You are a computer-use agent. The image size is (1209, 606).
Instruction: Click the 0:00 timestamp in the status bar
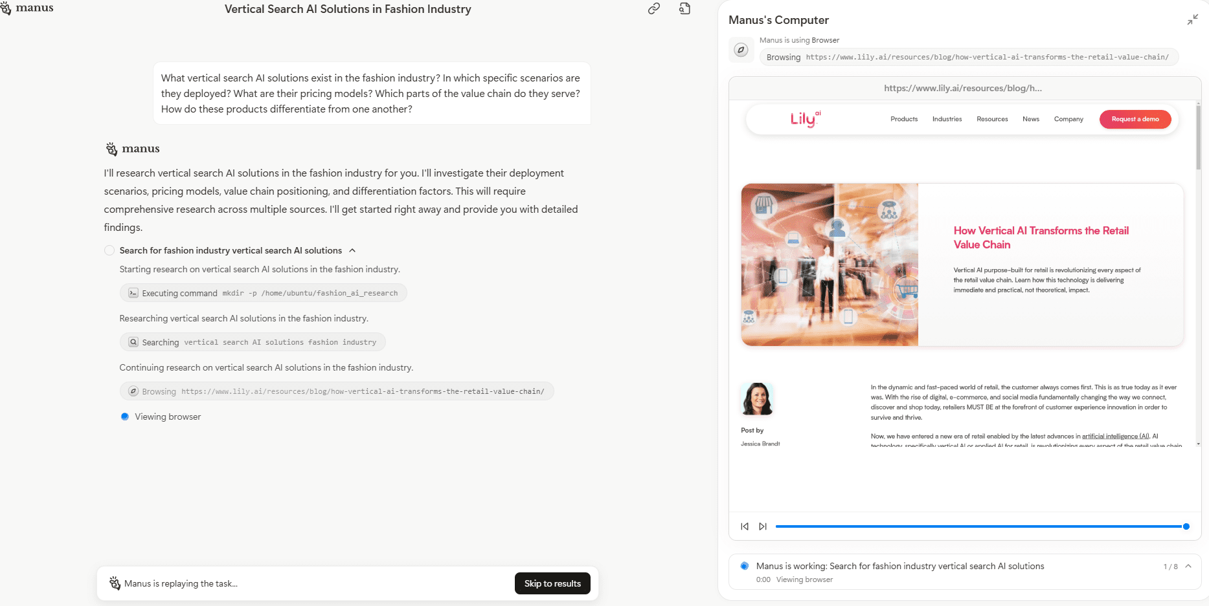tap(763, 579)
